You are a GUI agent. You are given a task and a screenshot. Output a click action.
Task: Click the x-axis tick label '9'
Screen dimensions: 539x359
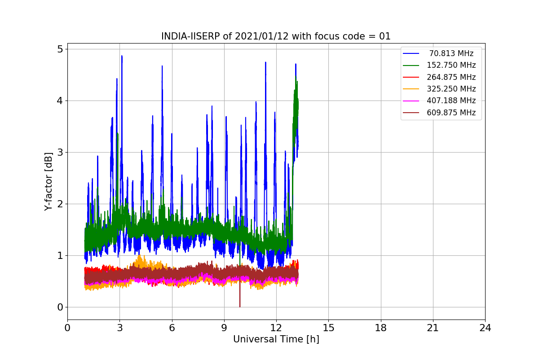pyautogui.click(x=224, y=328)
